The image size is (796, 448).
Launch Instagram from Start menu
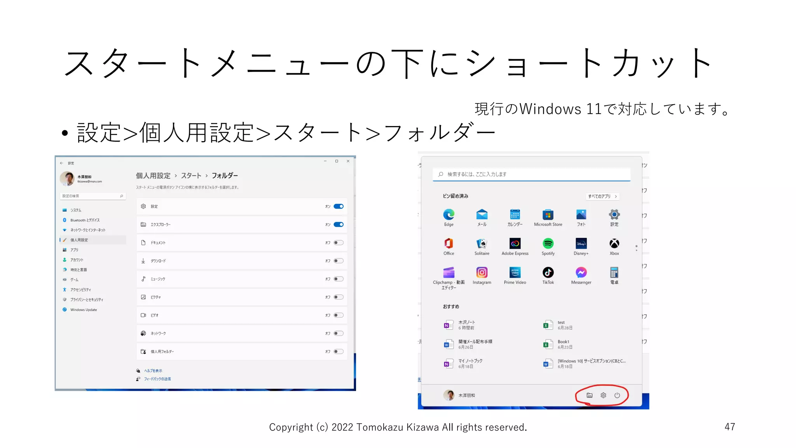pyautogui.click(x=482, y=276)
